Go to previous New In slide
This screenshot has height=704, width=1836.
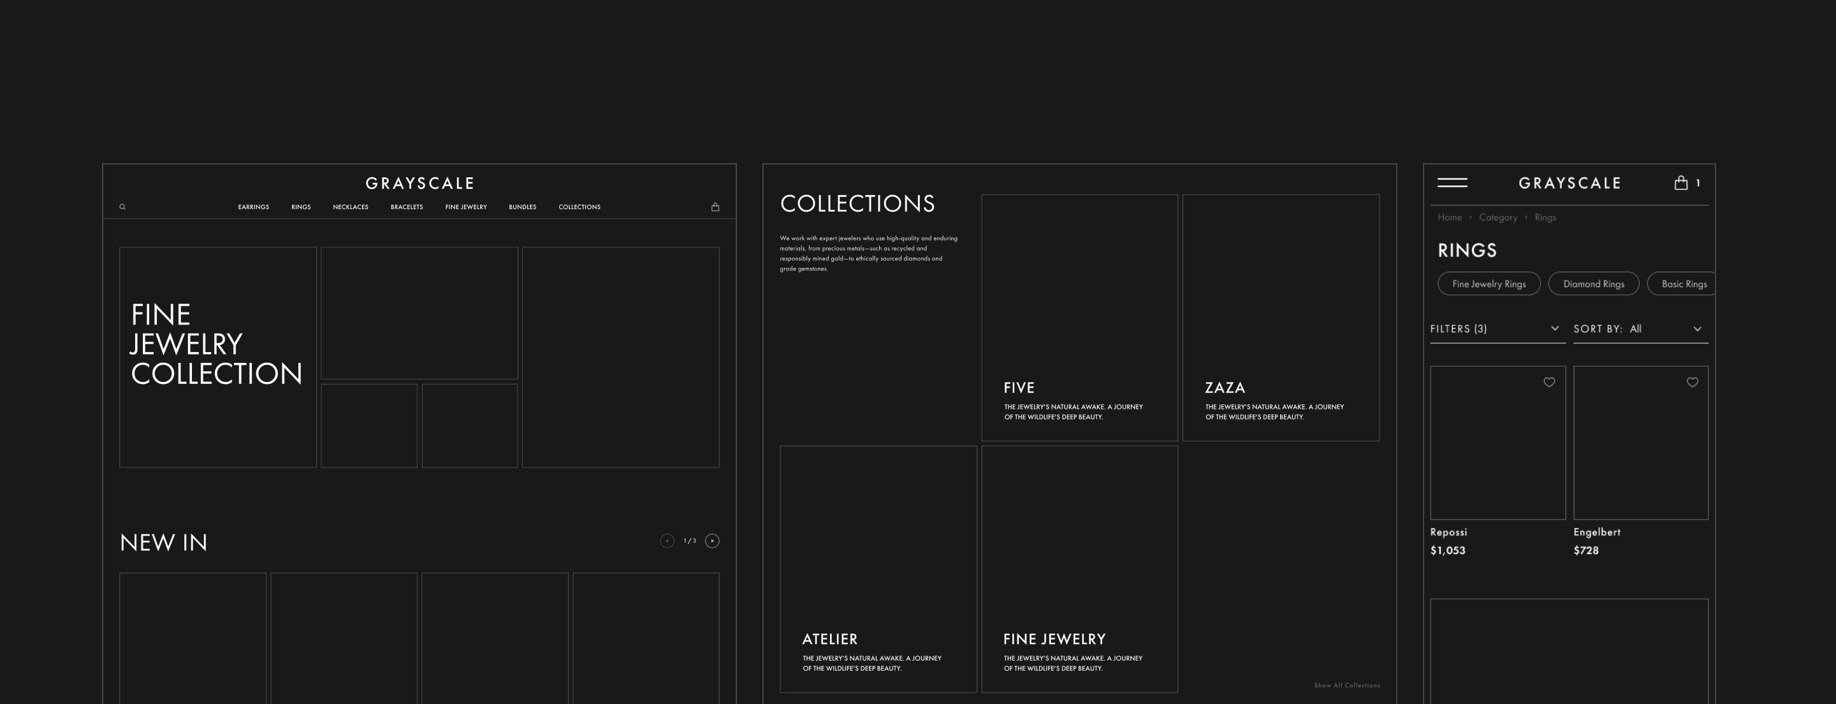(666, 541)
